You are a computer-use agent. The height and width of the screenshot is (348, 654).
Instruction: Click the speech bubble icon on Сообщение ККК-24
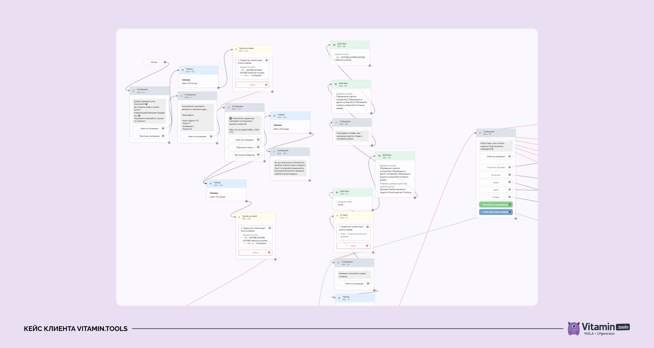coord(134,91)
